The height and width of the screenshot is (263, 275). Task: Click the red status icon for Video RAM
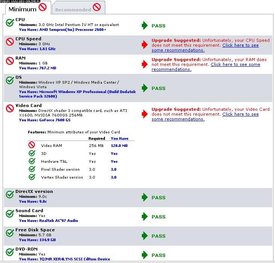32,145
